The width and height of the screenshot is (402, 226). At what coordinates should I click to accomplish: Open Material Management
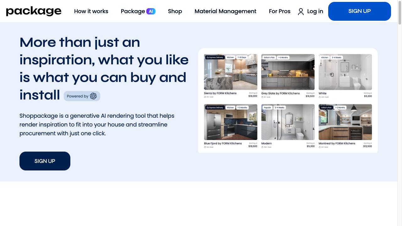pos(225,11)
